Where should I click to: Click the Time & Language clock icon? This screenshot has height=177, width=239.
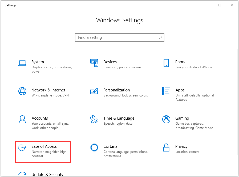94,120
